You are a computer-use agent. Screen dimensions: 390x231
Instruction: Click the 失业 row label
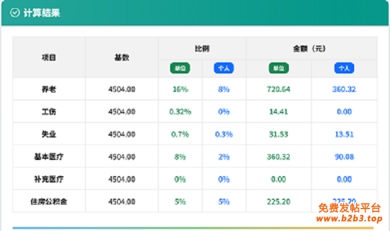[49, 134]
